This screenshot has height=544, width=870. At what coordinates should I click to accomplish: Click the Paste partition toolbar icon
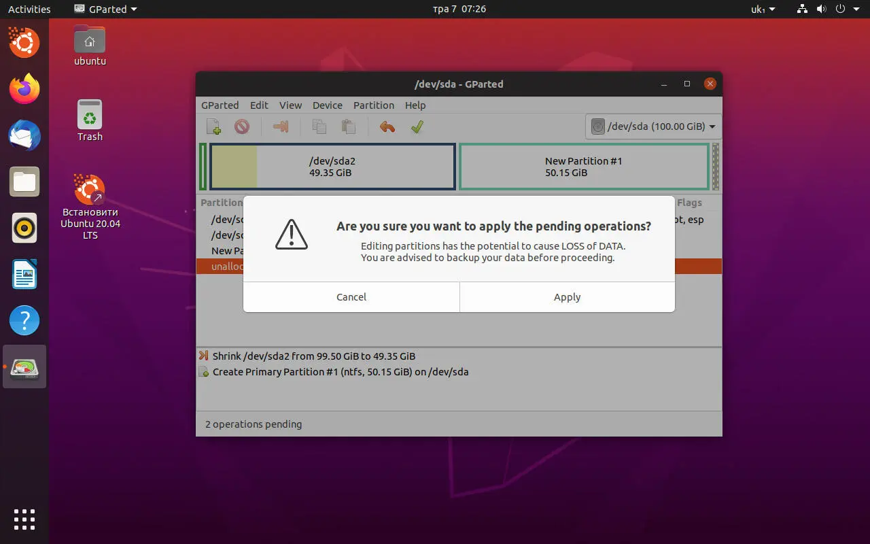(x=349, y=126)
